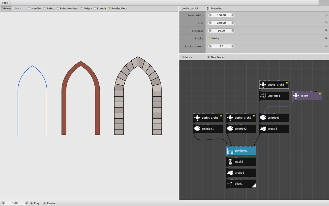Viewport: 329px width, 206px height.
Task: Open the Metadata button
Action: 215,9
